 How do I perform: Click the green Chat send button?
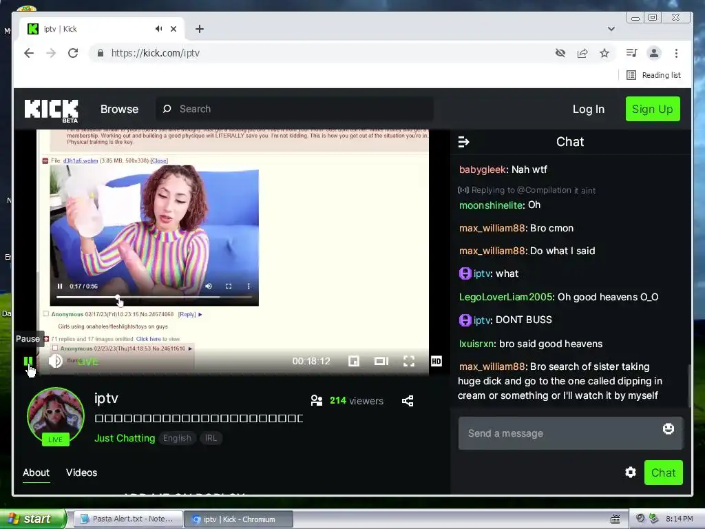tap(663, 473)
